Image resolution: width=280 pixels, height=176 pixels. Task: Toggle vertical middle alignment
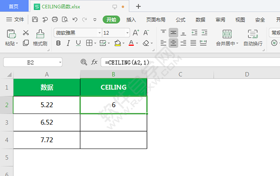[x=173, y=33]
